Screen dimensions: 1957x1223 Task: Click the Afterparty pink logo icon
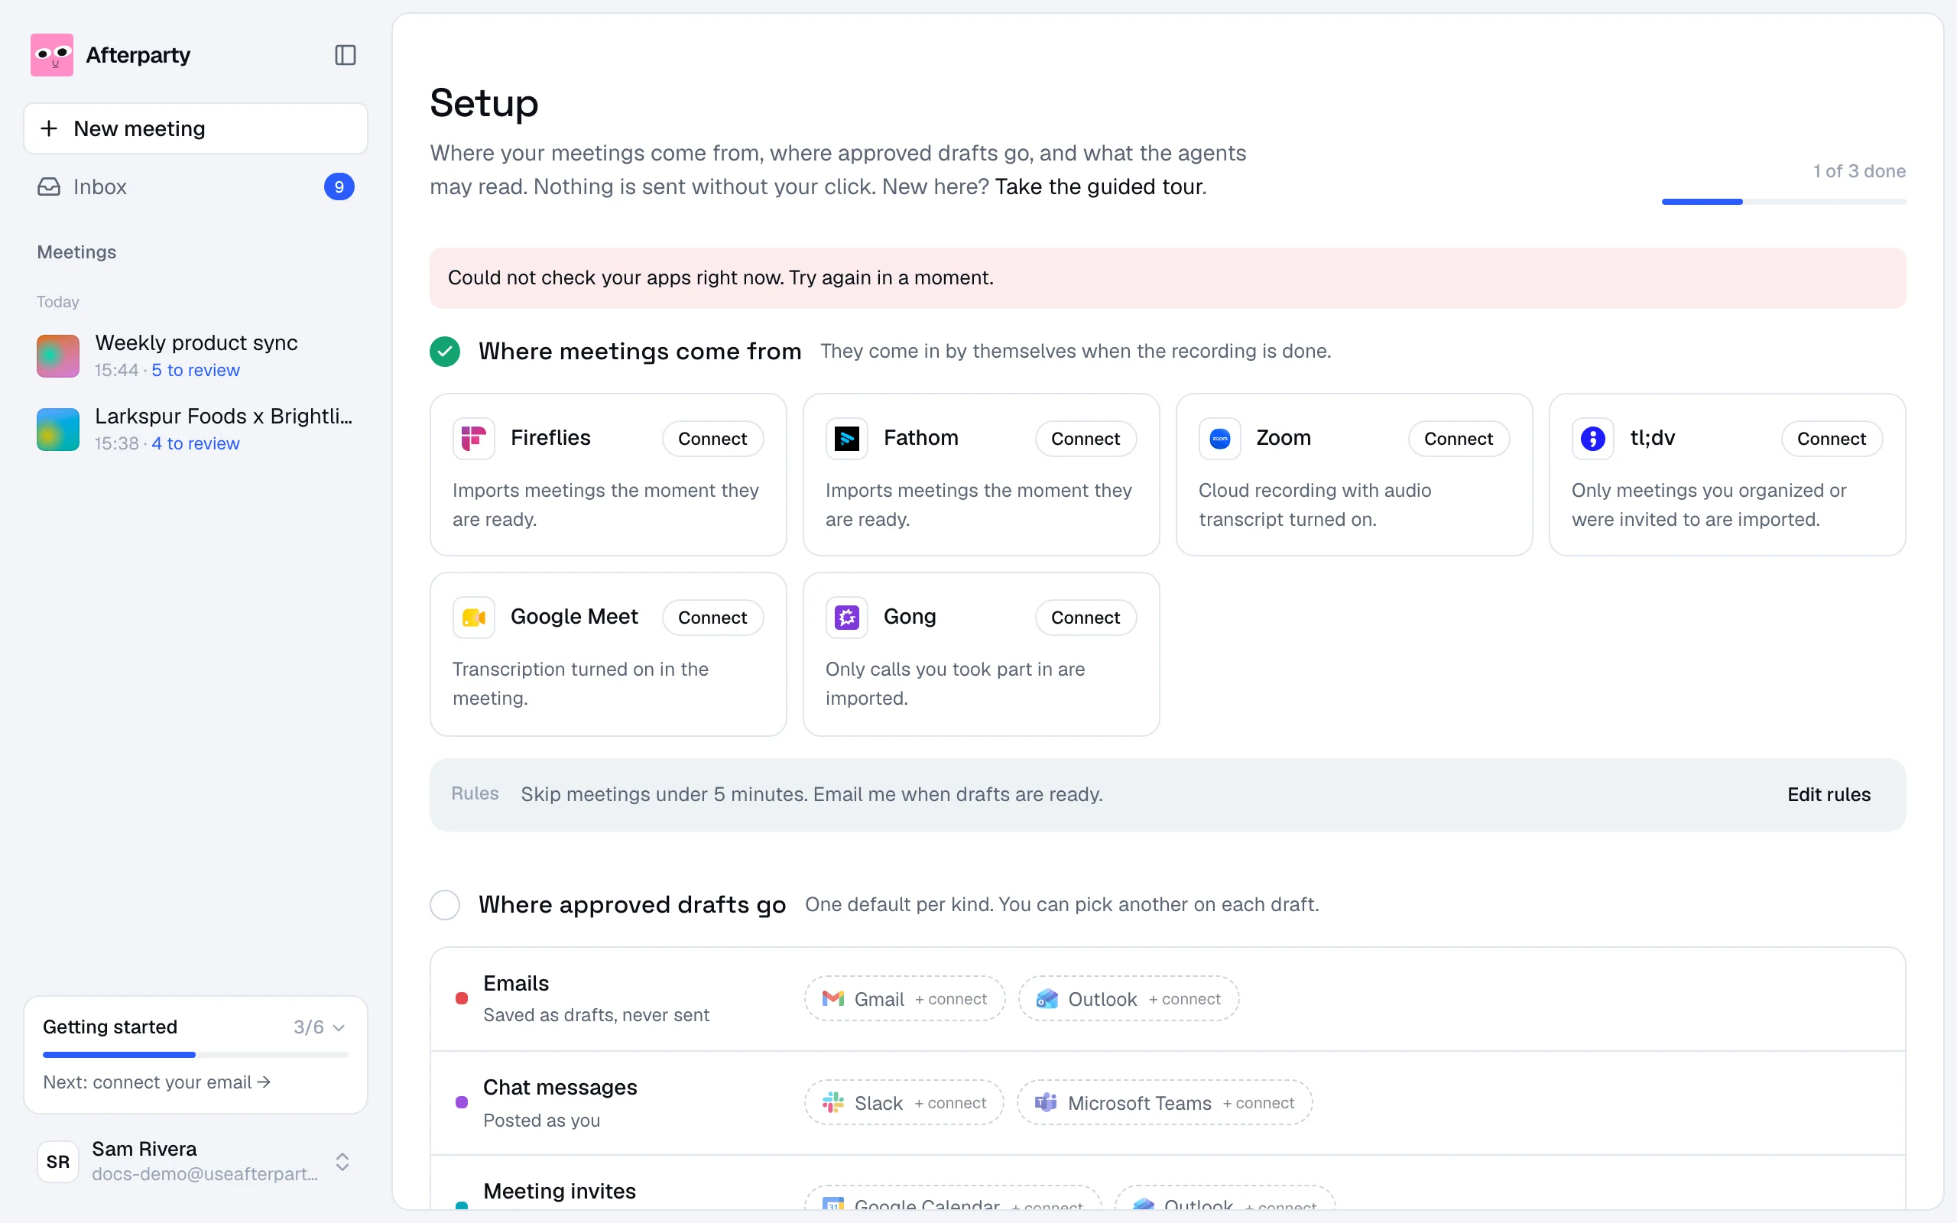(52, 55)
